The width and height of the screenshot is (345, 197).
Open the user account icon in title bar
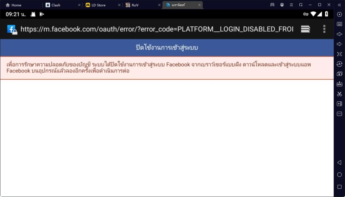tap(282, 5)
